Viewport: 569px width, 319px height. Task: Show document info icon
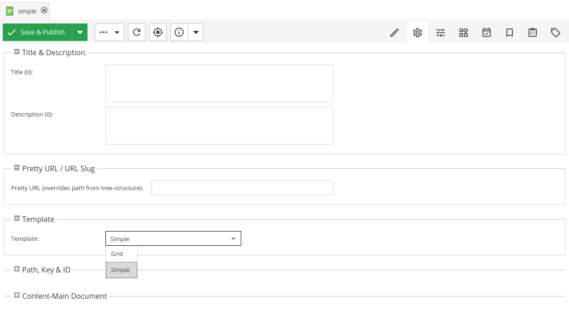click(180, 32)
